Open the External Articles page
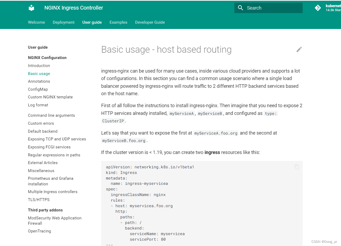This screenshot has height=246, width=341. point(43,163)
